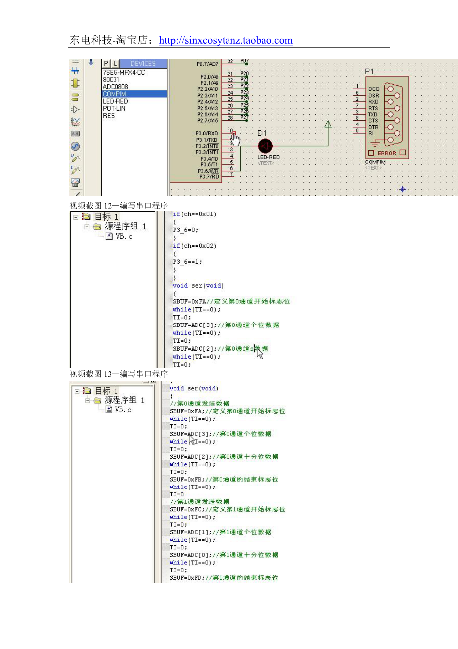
Task: Click the P3.0/RXD pin label
Action: (207, 133)
